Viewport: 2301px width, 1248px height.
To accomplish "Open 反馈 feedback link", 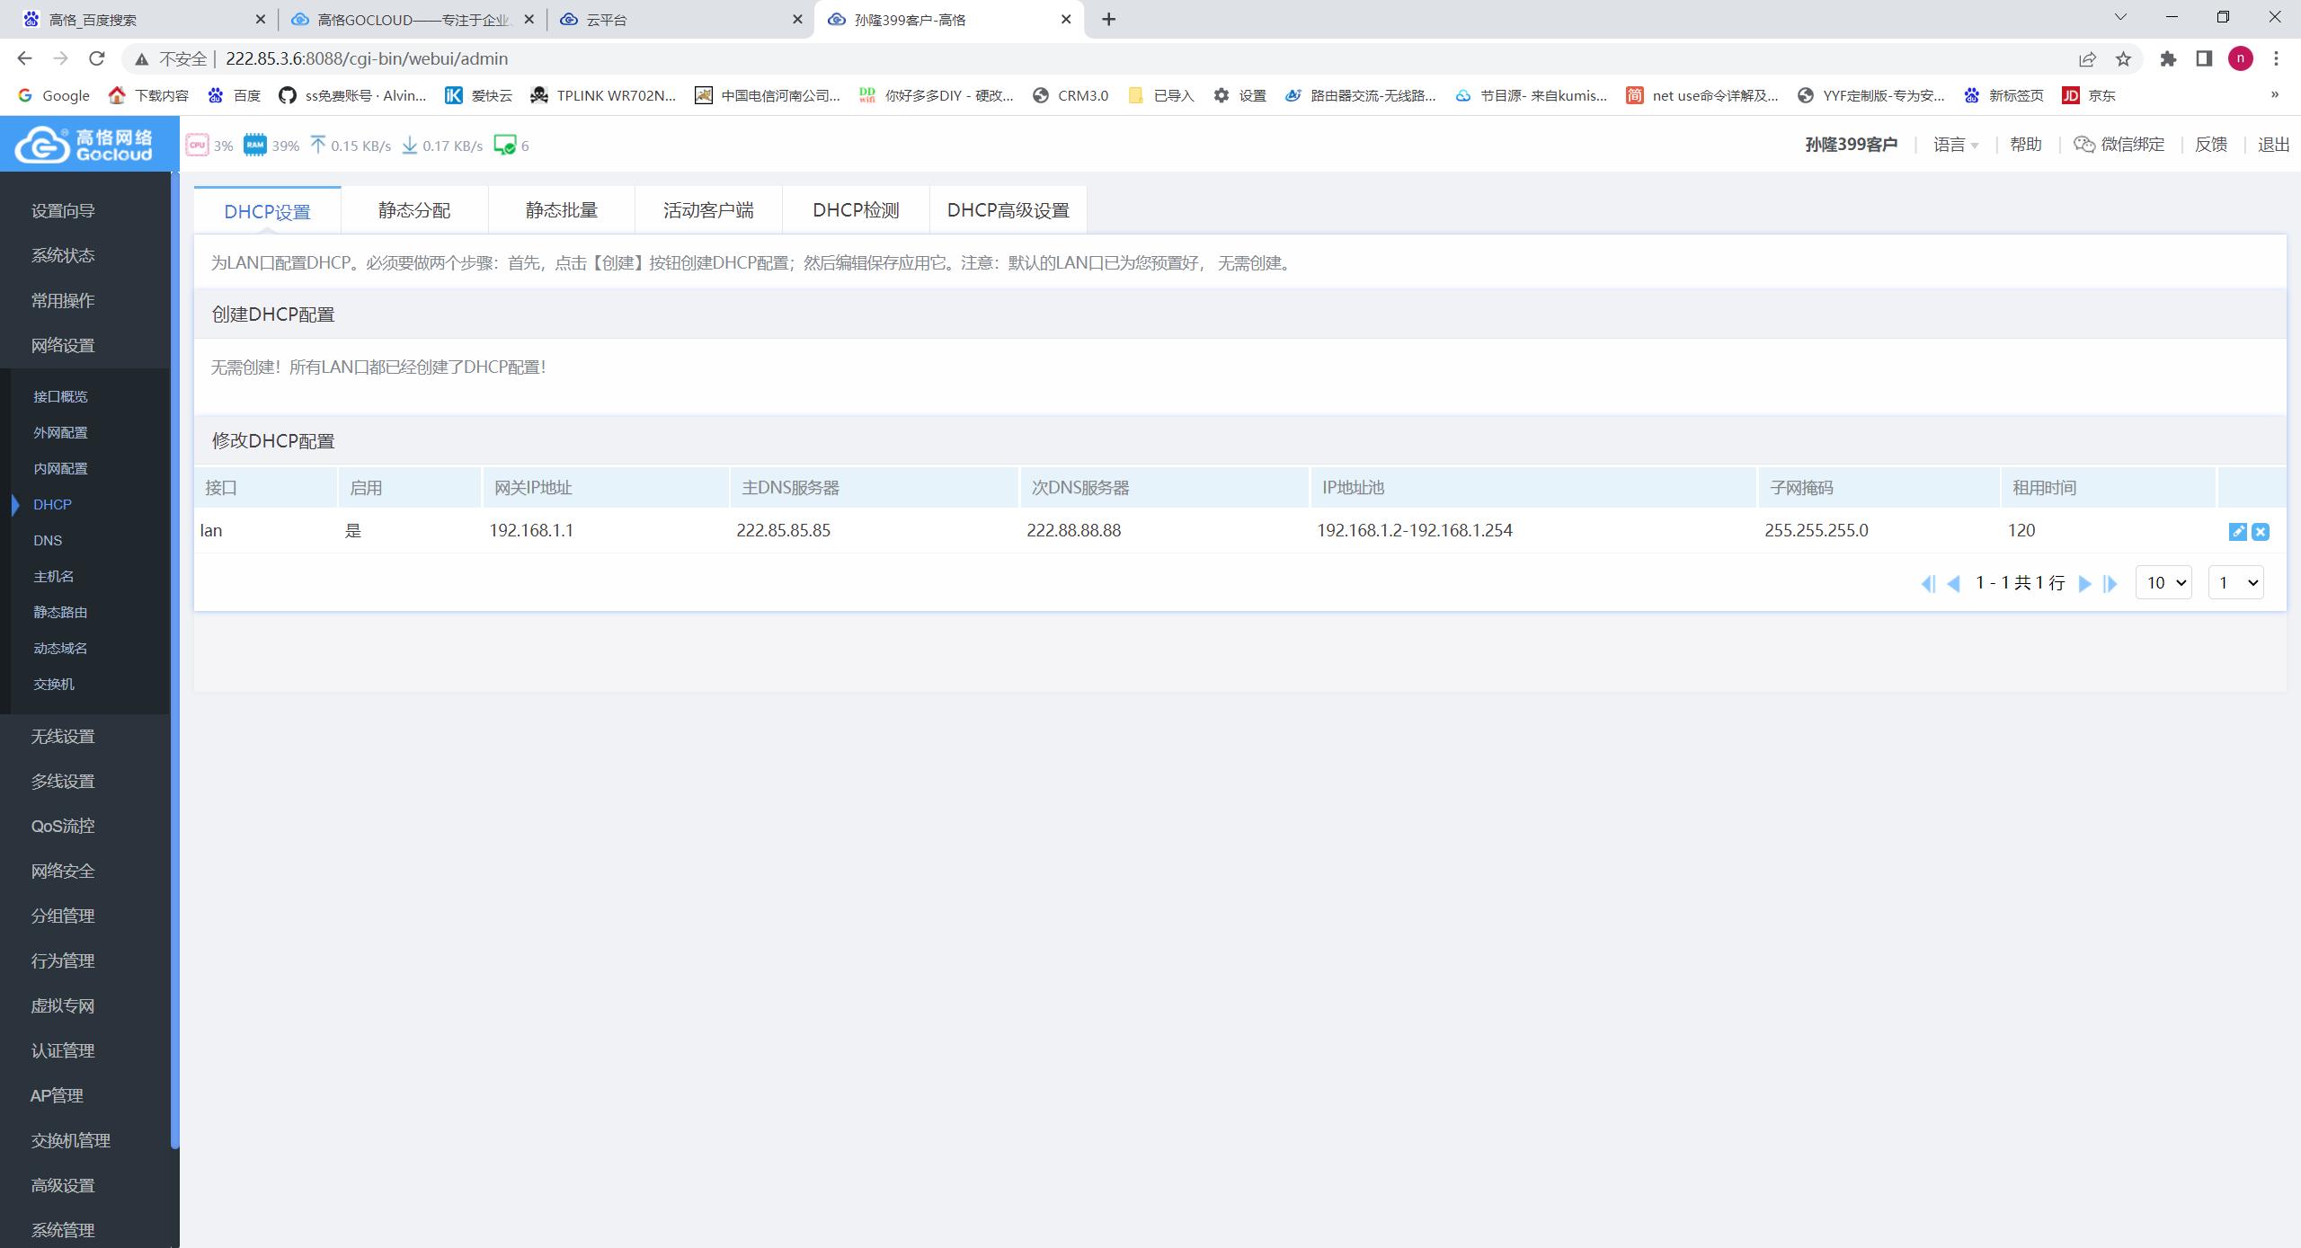I will pos(2211,145).
